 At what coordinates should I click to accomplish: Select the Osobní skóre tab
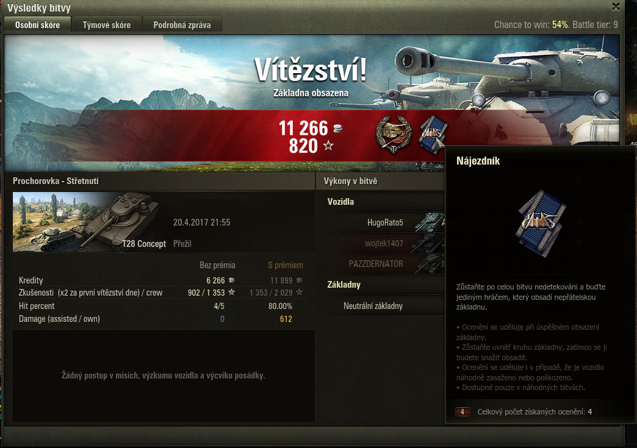pyautogui.click(x=37, y=25)
